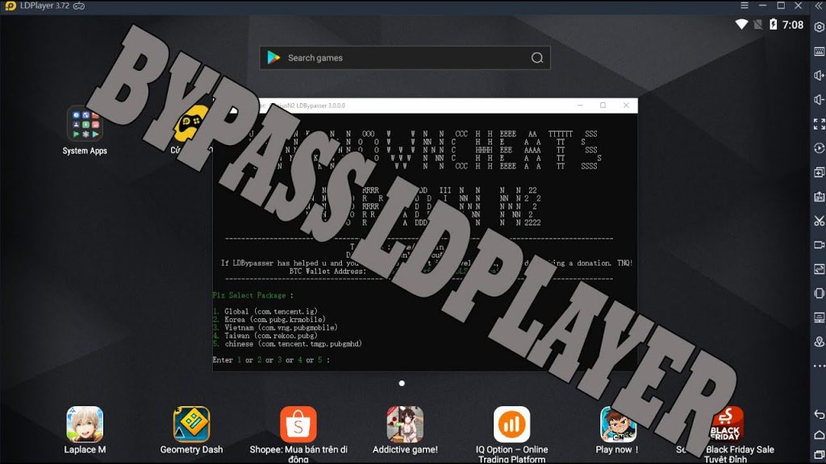
Task: Click the 7:08 clock in status bar
Action: (793, 25)
